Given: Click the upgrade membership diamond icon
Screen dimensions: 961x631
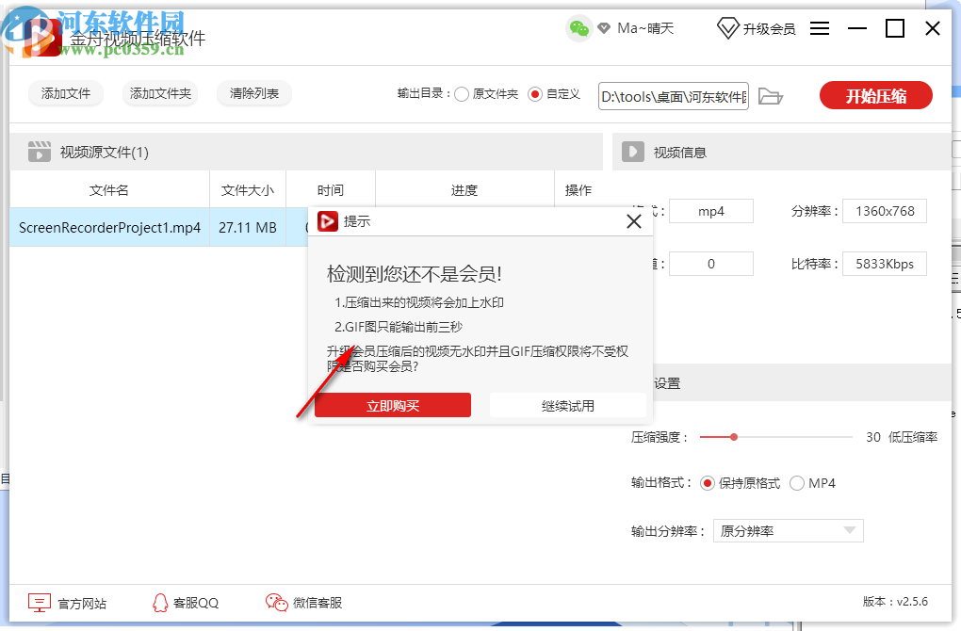Looking at the screenshot, I should click(x=727, y=28).
